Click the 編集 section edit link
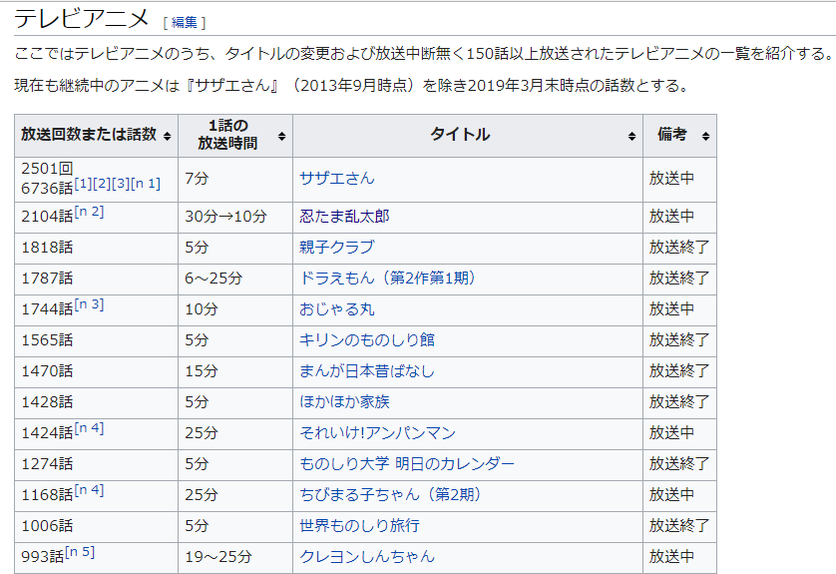 [x=184, y=22]
